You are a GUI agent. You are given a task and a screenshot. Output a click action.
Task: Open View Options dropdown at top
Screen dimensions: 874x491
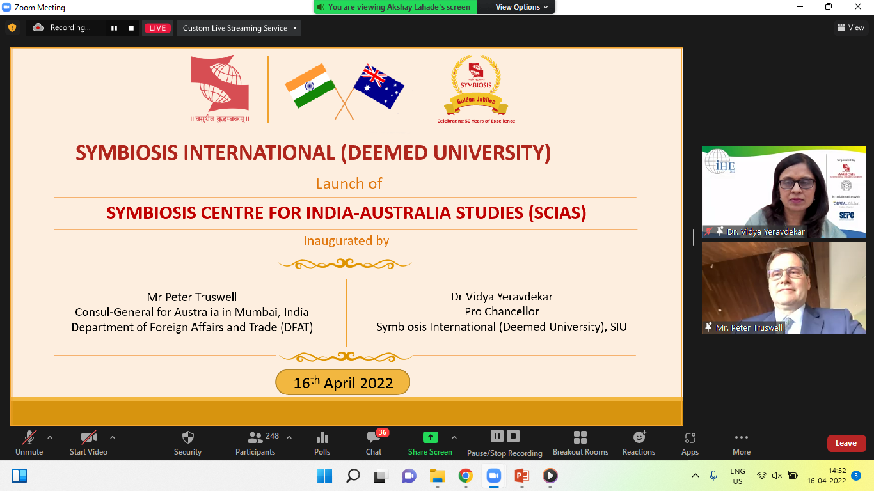522,7
